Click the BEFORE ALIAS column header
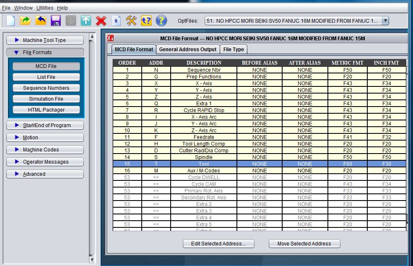The image size is (413, 266). (260, 63)
